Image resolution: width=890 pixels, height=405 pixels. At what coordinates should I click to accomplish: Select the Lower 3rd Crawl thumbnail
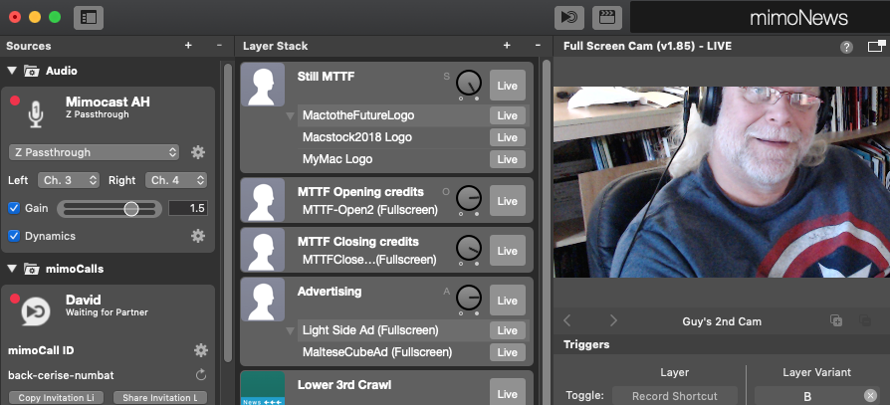point(262,388)
